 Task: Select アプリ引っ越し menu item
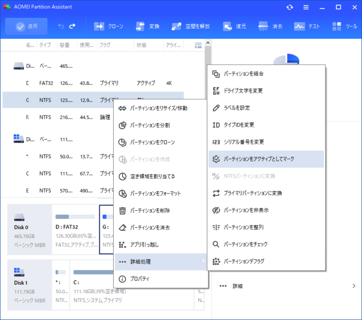coord(161,244)
